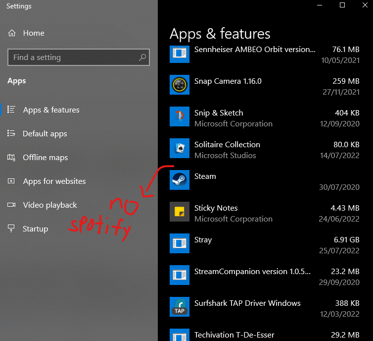Open Offline maps settings
Image resolution: width=373 pixels, height=341 pixels.
(45, 158)
